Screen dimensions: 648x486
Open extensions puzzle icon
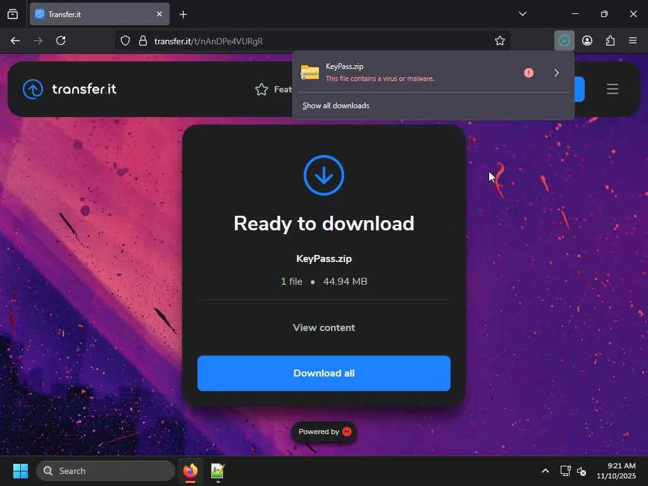pyautogui.click(x=610, y=40)
